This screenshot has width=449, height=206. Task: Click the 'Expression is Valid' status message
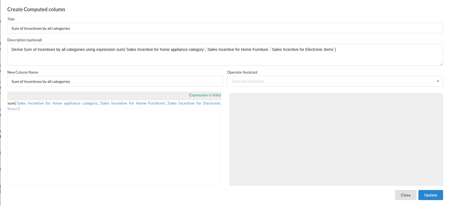tap(205, 95)
